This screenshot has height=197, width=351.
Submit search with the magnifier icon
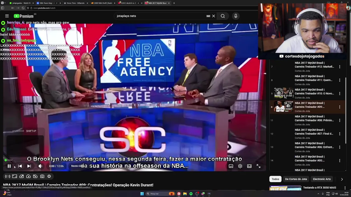click(223, 16)
